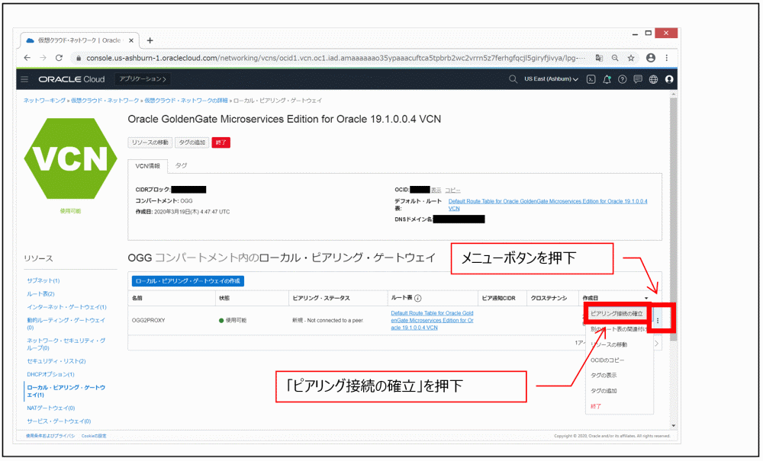Click 使用条件およびプライバシ footer link

(50, 436)
